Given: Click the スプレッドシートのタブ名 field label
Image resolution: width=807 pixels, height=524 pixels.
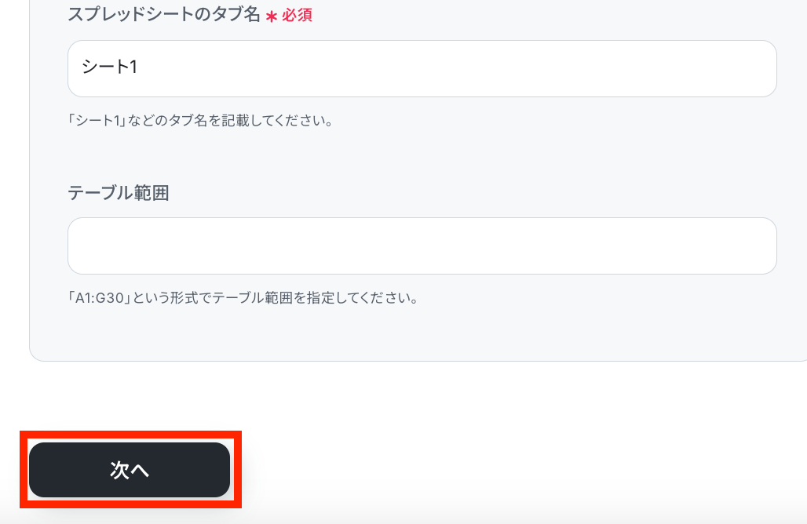Looking at the screenshot, I should (x=163, y=14).
